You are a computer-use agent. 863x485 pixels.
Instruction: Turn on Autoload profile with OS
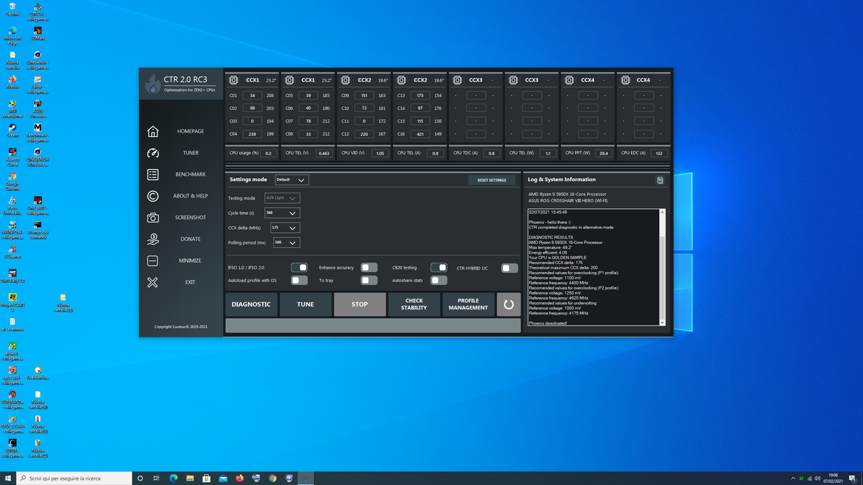299,280
